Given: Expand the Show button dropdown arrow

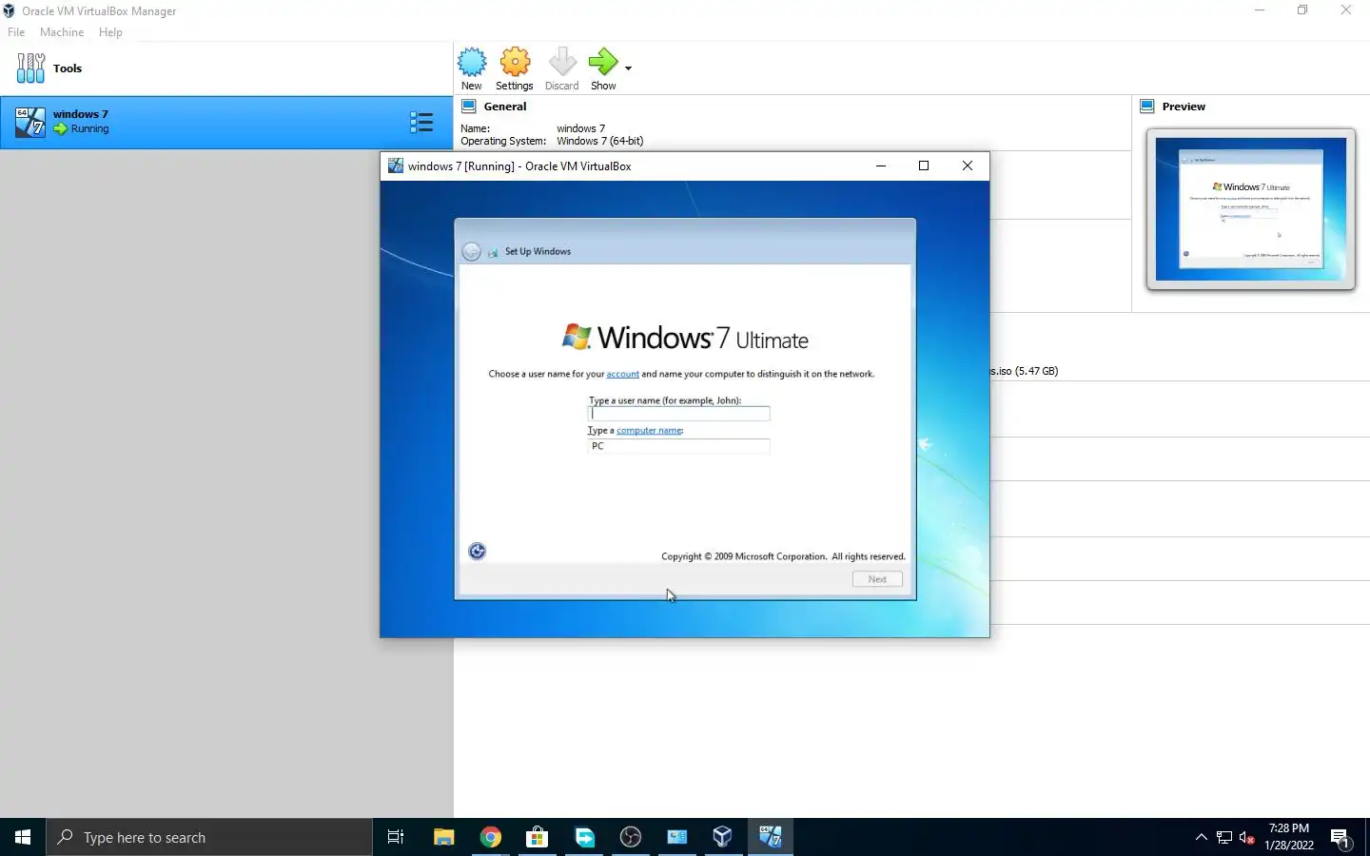Looking at the screenshot, I should [x=628, y=68].
